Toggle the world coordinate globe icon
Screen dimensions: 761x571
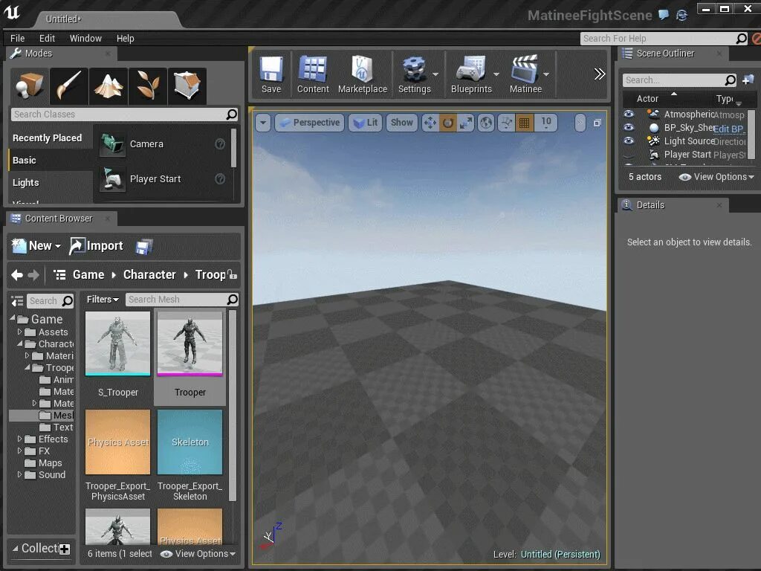(486, 123)
